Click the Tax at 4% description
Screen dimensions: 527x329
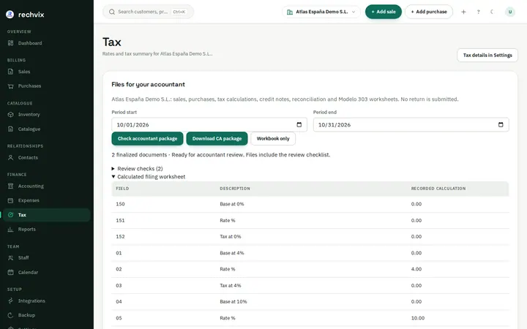(231, 286)
